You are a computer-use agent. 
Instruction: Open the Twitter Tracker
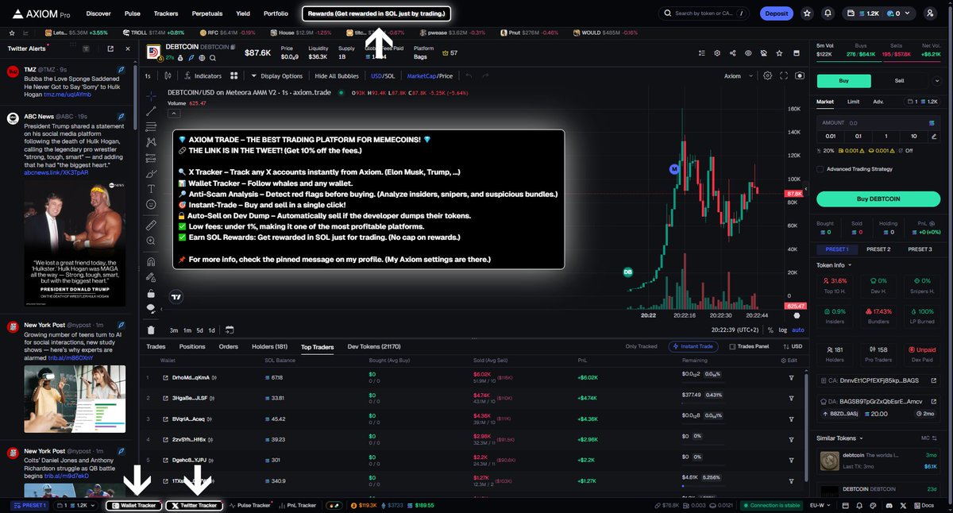pos(194,505)
